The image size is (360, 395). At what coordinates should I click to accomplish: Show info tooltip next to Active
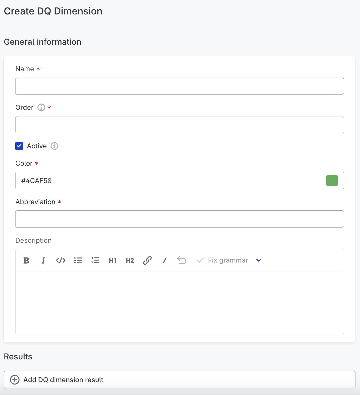pos(55,146)
